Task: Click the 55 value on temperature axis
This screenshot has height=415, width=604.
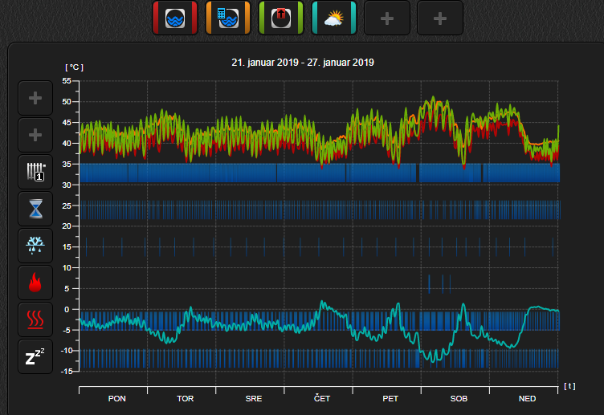Action: click(x=67, y=81)
